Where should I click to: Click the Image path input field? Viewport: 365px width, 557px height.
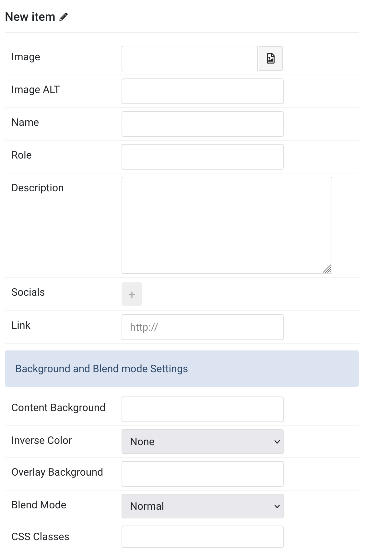pyautogui.click(x=190, y=58)
